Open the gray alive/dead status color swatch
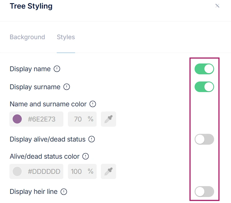This screenshot has height=203, width=231. 17,171
